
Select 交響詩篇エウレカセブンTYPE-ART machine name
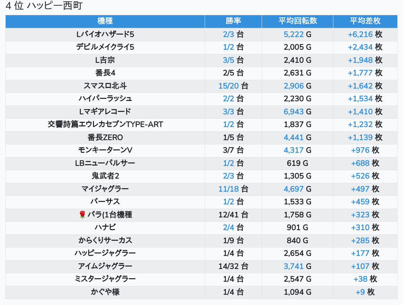tap(105, 125)
